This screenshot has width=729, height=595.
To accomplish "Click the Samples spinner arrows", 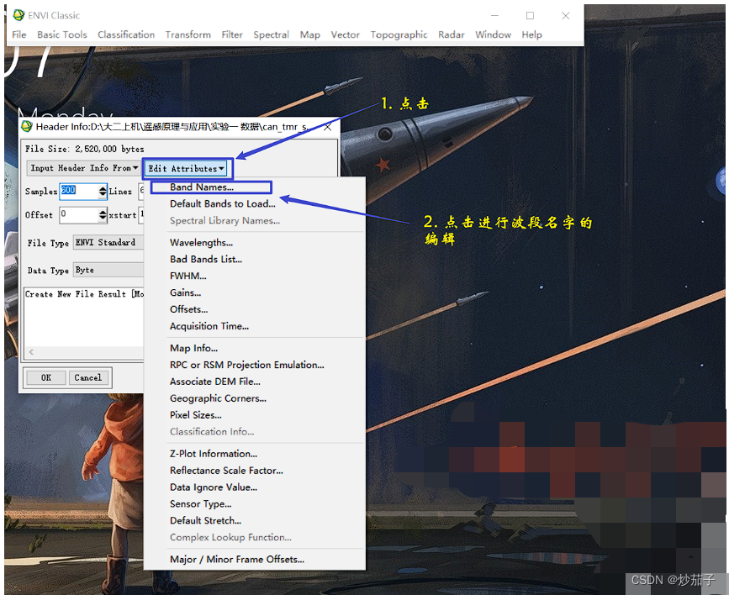I will point(103,191).
